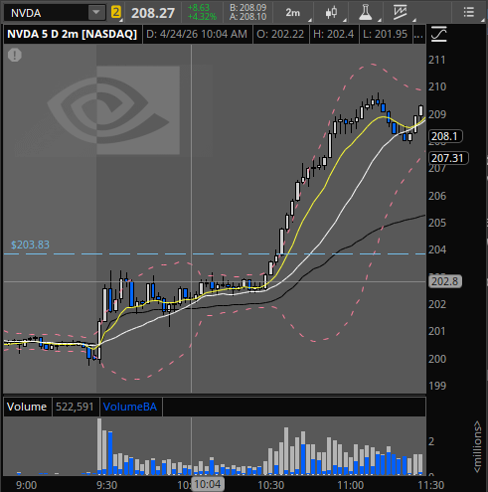Click the ask price A: 208.10

tap(247, 17)
